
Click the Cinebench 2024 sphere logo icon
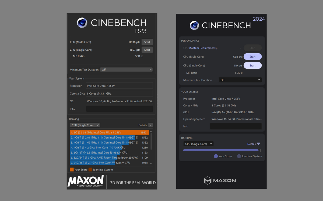(194, 25)
